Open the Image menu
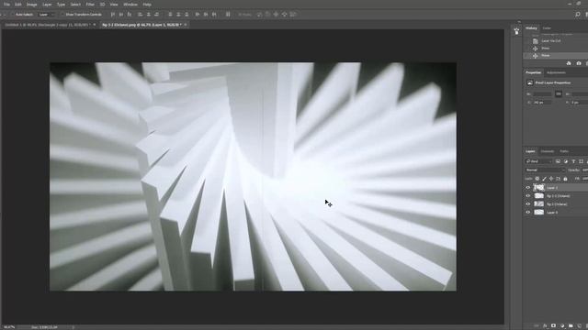588x330 pixels. click(31, 5)
